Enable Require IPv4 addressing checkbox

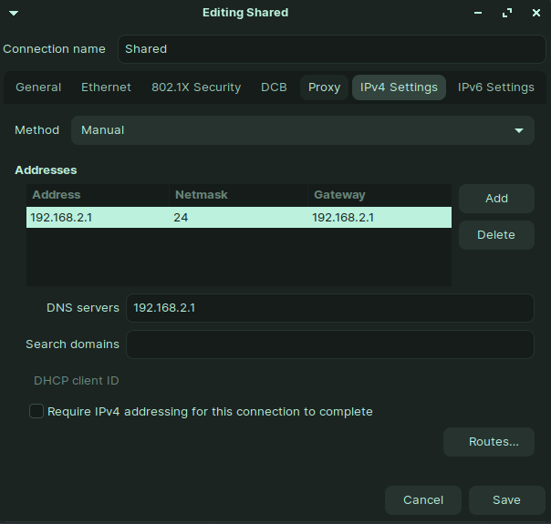pos(36,411)
